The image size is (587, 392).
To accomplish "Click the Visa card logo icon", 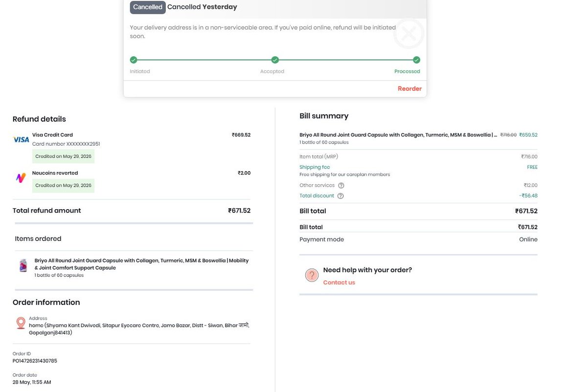I will 21,139.
